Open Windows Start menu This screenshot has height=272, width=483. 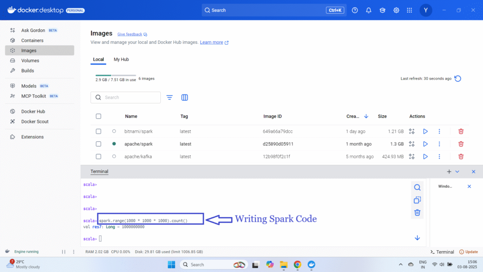pyautogui.click(x=171, y=264)
